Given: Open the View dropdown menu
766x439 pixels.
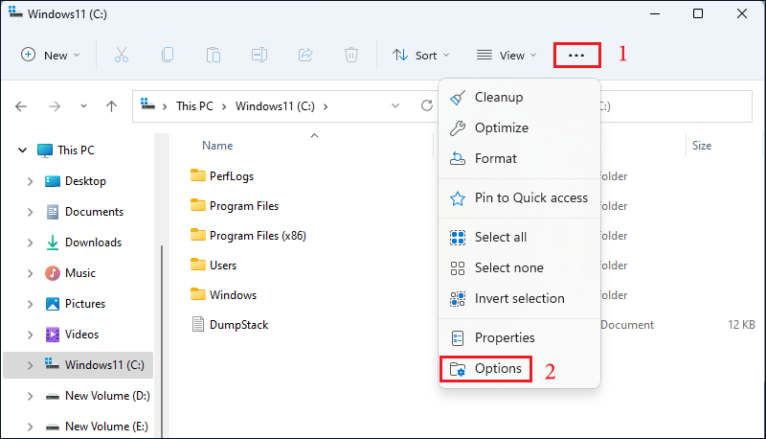Looking at the screenshot, I should (x=507, y=56).
